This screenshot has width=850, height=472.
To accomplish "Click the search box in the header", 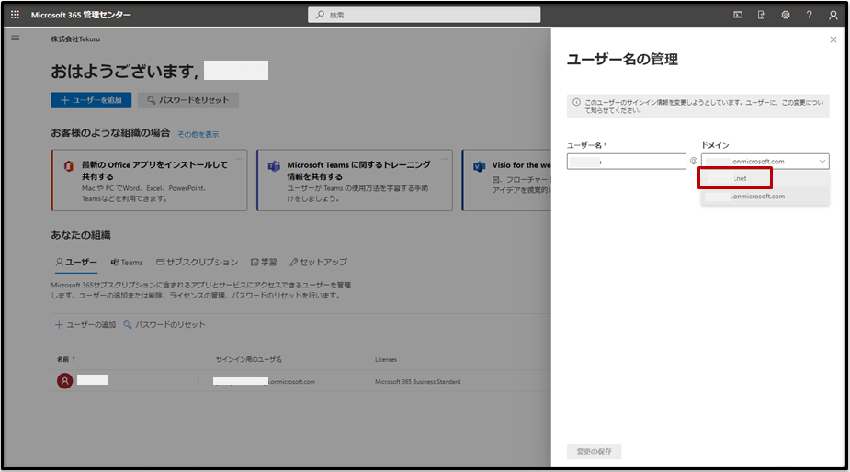I will (424, 15).
